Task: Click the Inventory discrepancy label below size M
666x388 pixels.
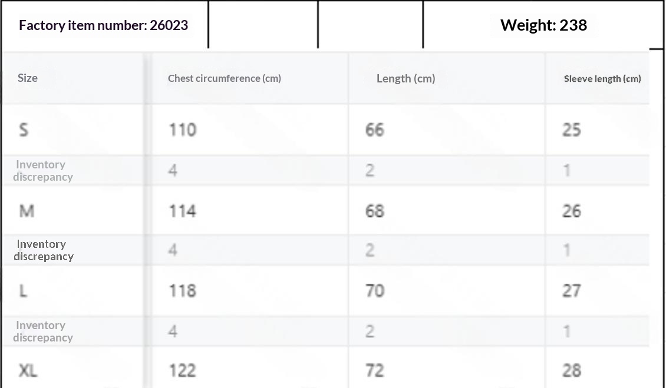Action: click(44, 250)
